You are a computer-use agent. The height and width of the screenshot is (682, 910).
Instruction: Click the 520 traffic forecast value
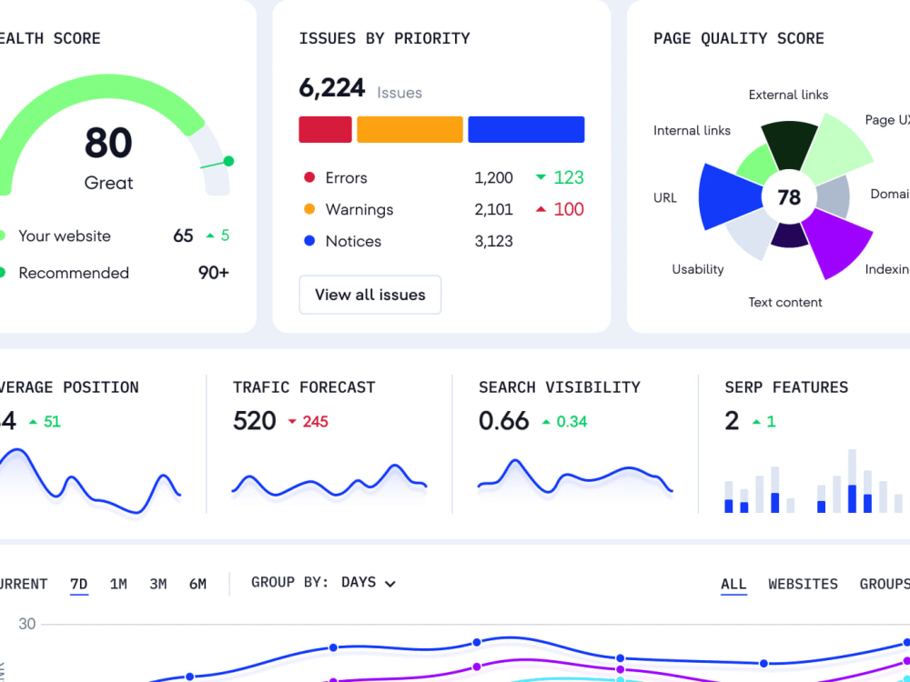point(254,421)
